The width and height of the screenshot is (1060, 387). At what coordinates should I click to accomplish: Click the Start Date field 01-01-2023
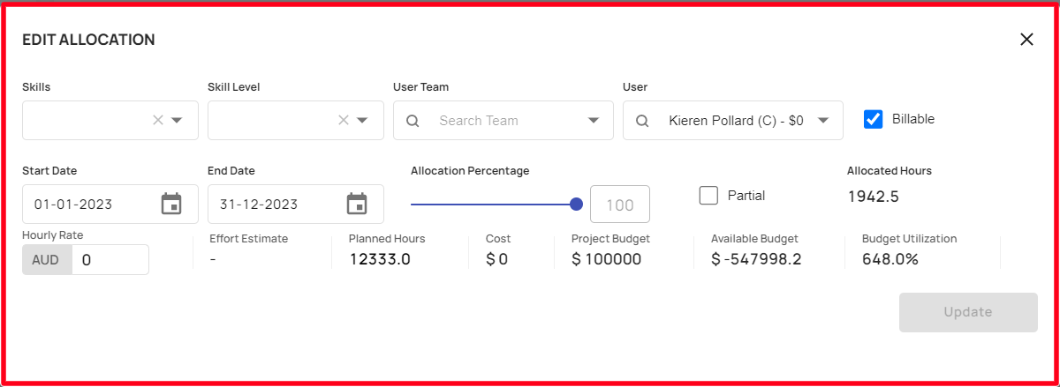pos(110,204)
